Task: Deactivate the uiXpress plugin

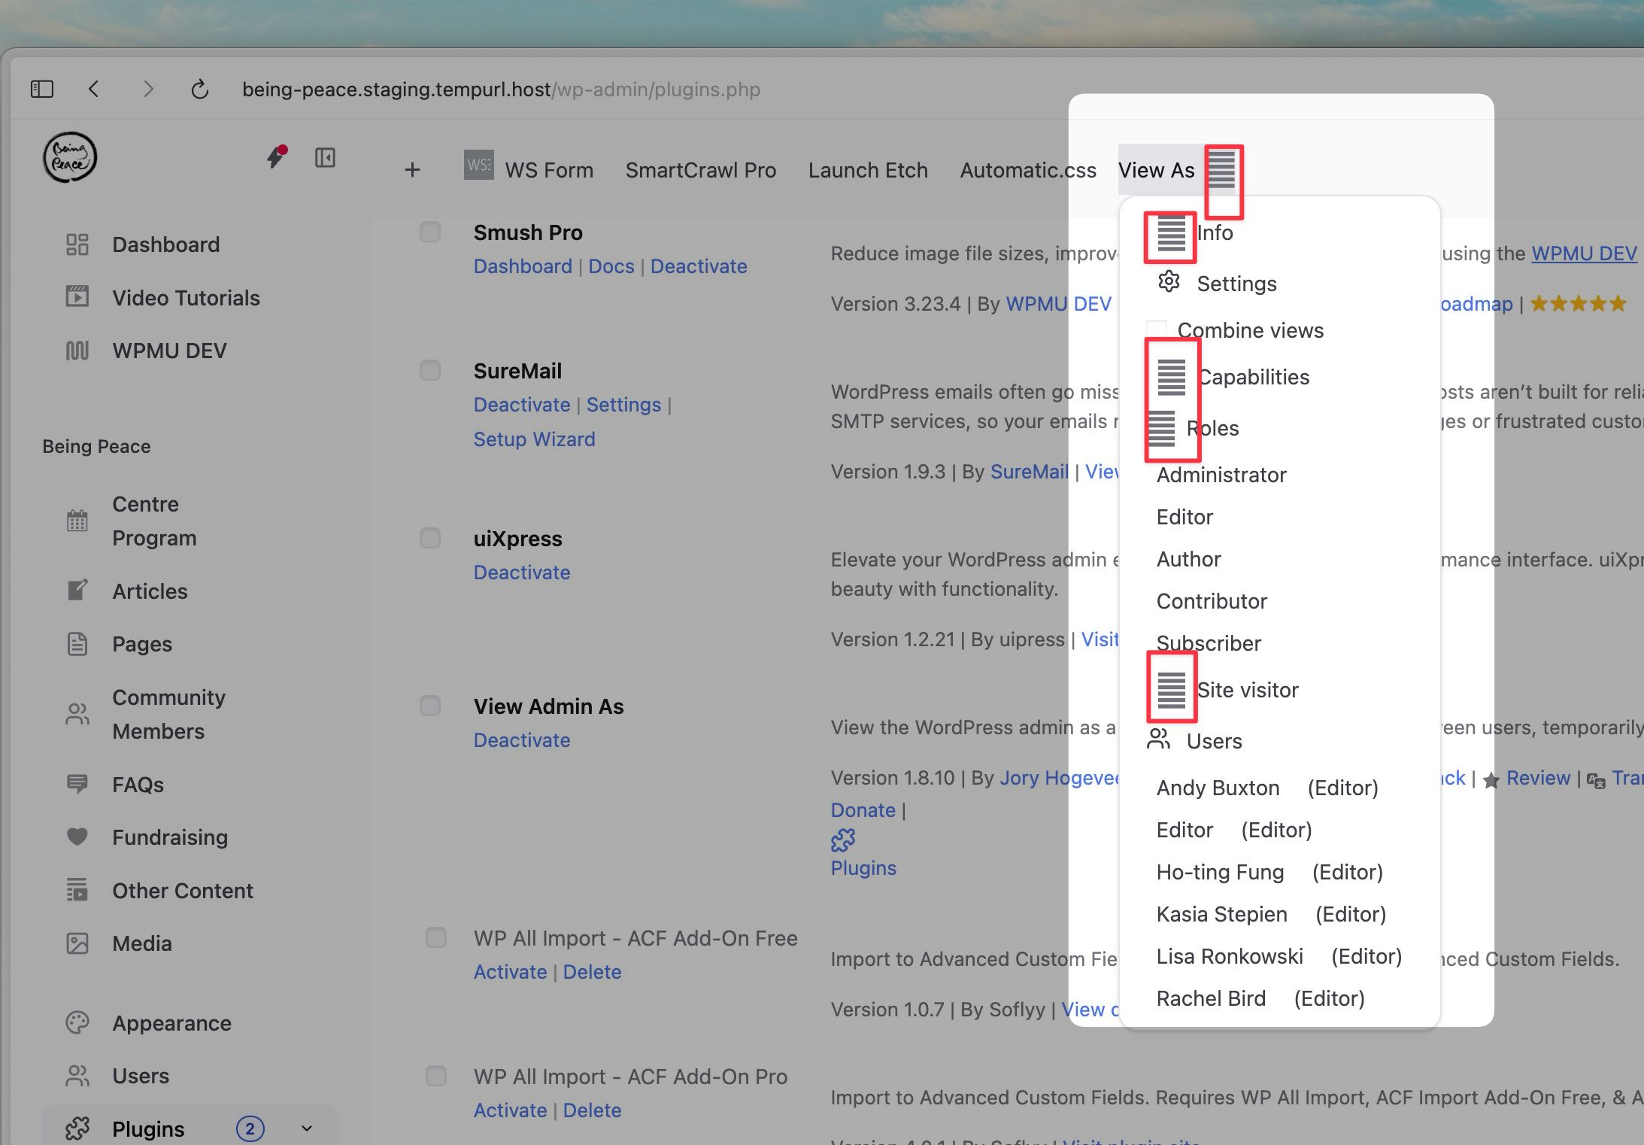Action: coord(522,572)
